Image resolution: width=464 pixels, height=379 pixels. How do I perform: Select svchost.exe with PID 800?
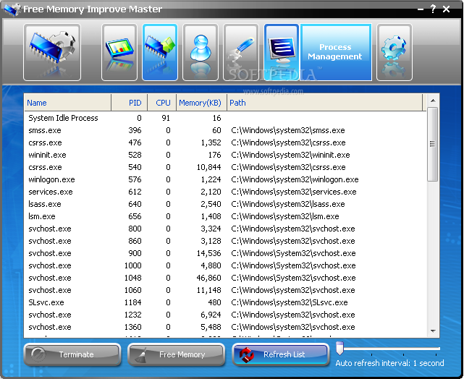(x=226, y=229)
